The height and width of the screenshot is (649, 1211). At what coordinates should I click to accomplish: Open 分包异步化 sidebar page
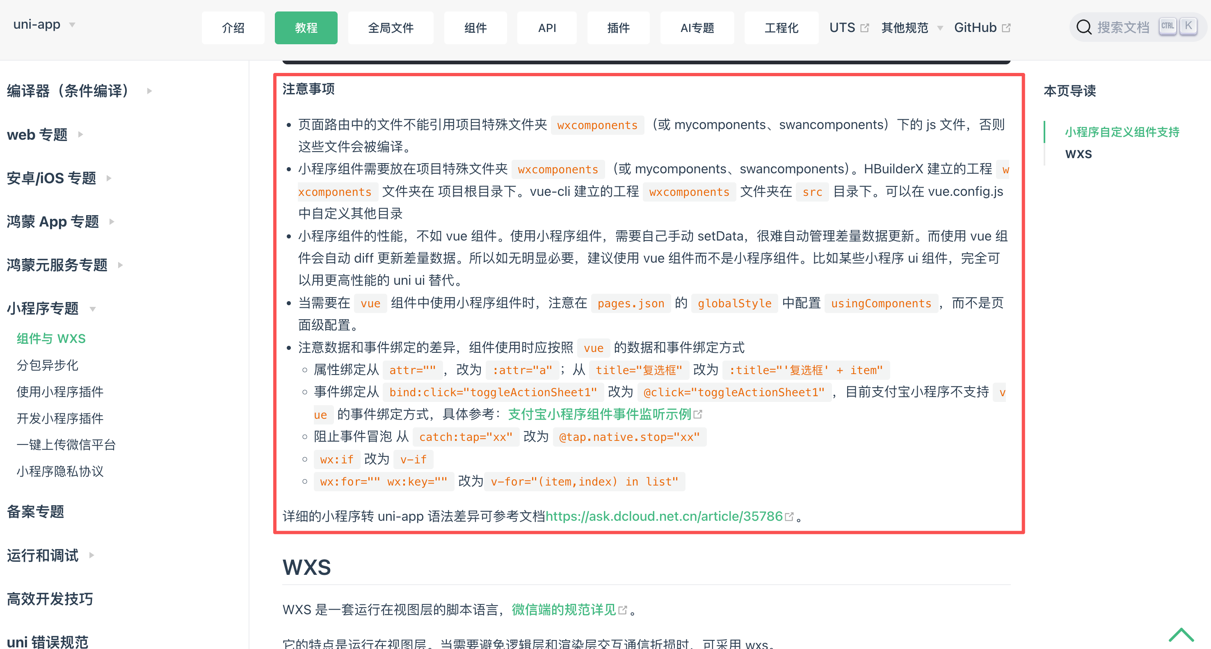click(x=48, y=365)
